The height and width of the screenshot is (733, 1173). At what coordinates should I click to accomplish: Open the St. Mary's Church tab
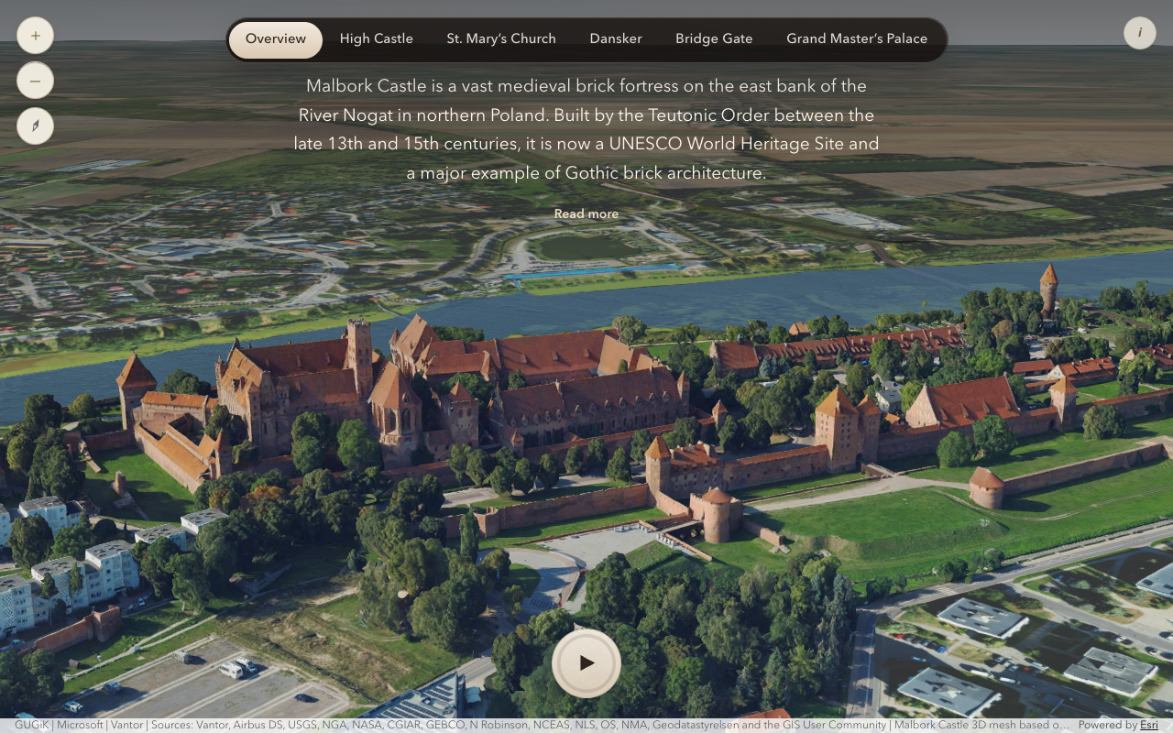(501, 39)
